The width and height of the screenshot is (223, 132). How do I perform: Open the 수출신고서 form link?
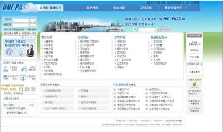point(123,90)
